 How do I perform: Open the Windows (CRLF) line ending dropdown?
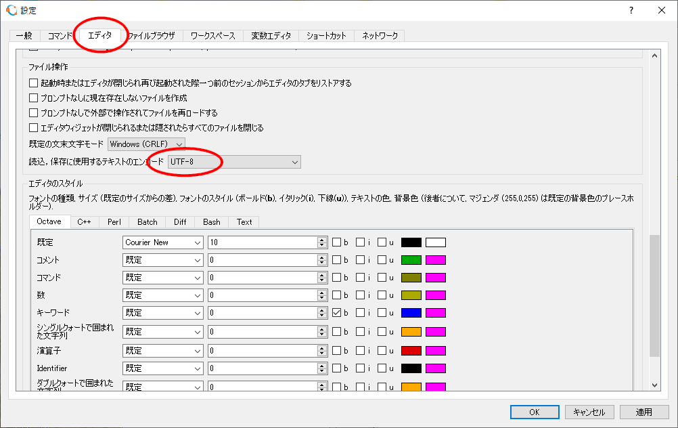pyautogui.click(x=146, y=144)
